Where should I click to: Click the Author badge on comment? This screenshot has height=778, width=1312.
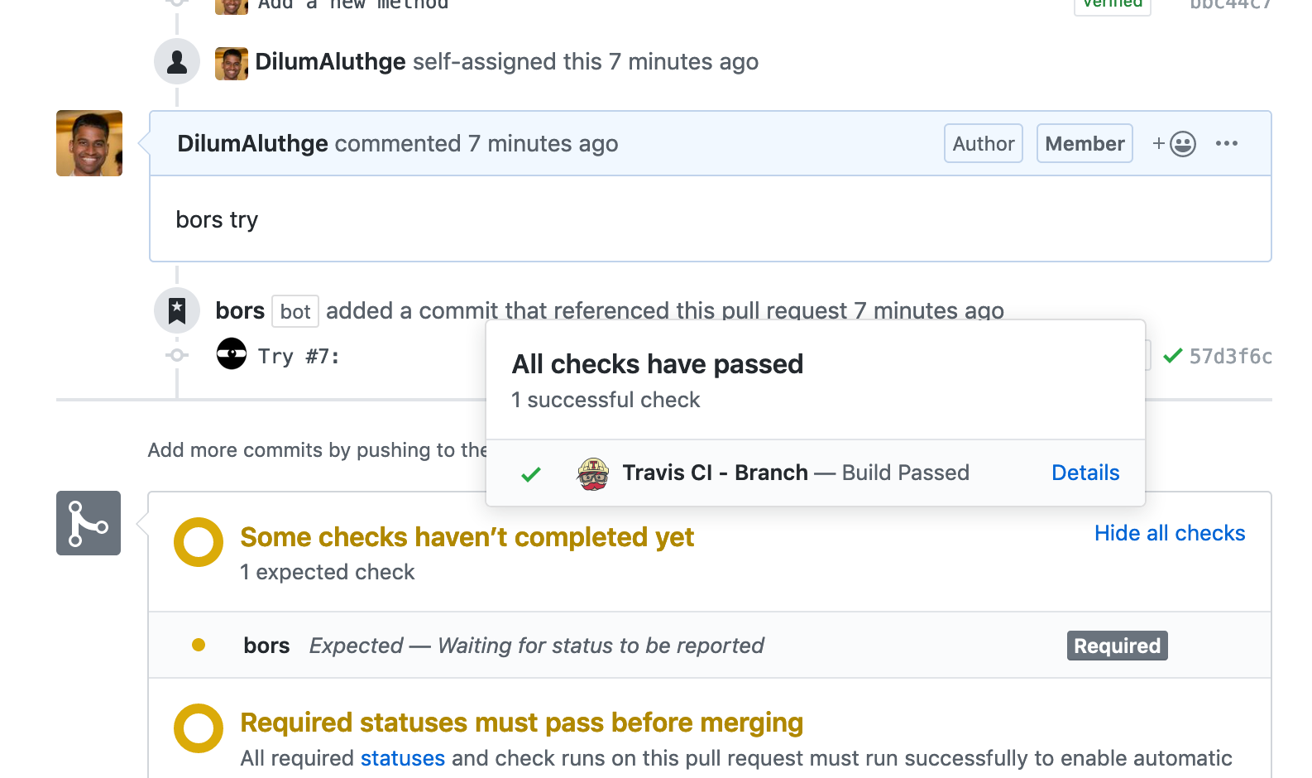click(x=983, y=144)
